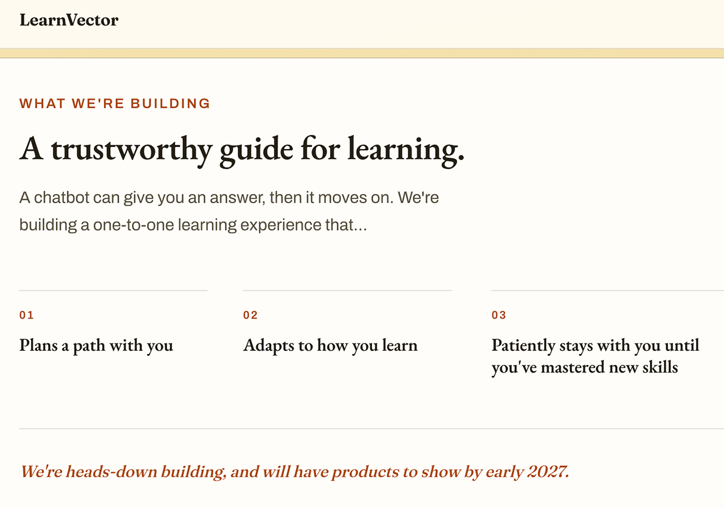Select the '03' step number

click(x=498, y=315)
